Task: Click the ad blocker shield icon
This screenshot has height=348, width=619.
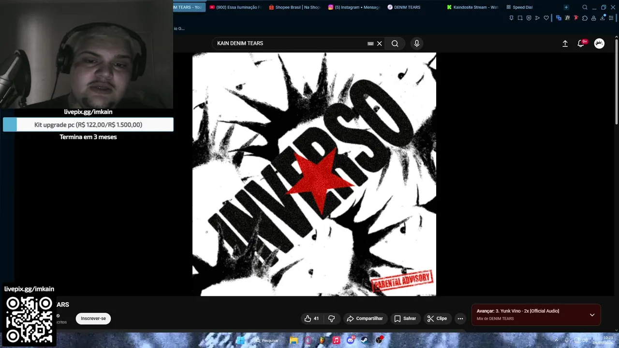Action: click(x=529, y=18)
